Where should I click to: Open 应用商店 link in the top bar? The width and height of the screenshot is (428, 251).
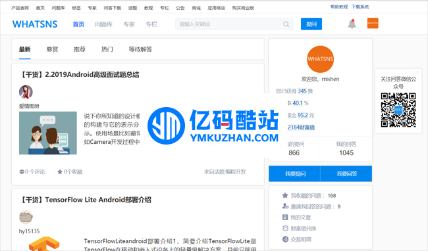(x=216, y=8)
